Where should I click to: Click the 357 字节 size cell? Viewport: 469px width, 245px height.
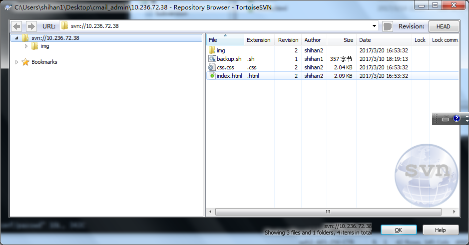click(x=341, y=59)
